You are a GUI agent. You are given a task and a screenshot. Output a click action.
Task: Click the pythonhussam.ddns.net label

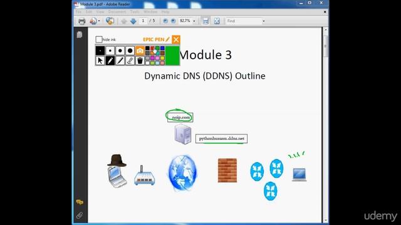pos(221,139)
